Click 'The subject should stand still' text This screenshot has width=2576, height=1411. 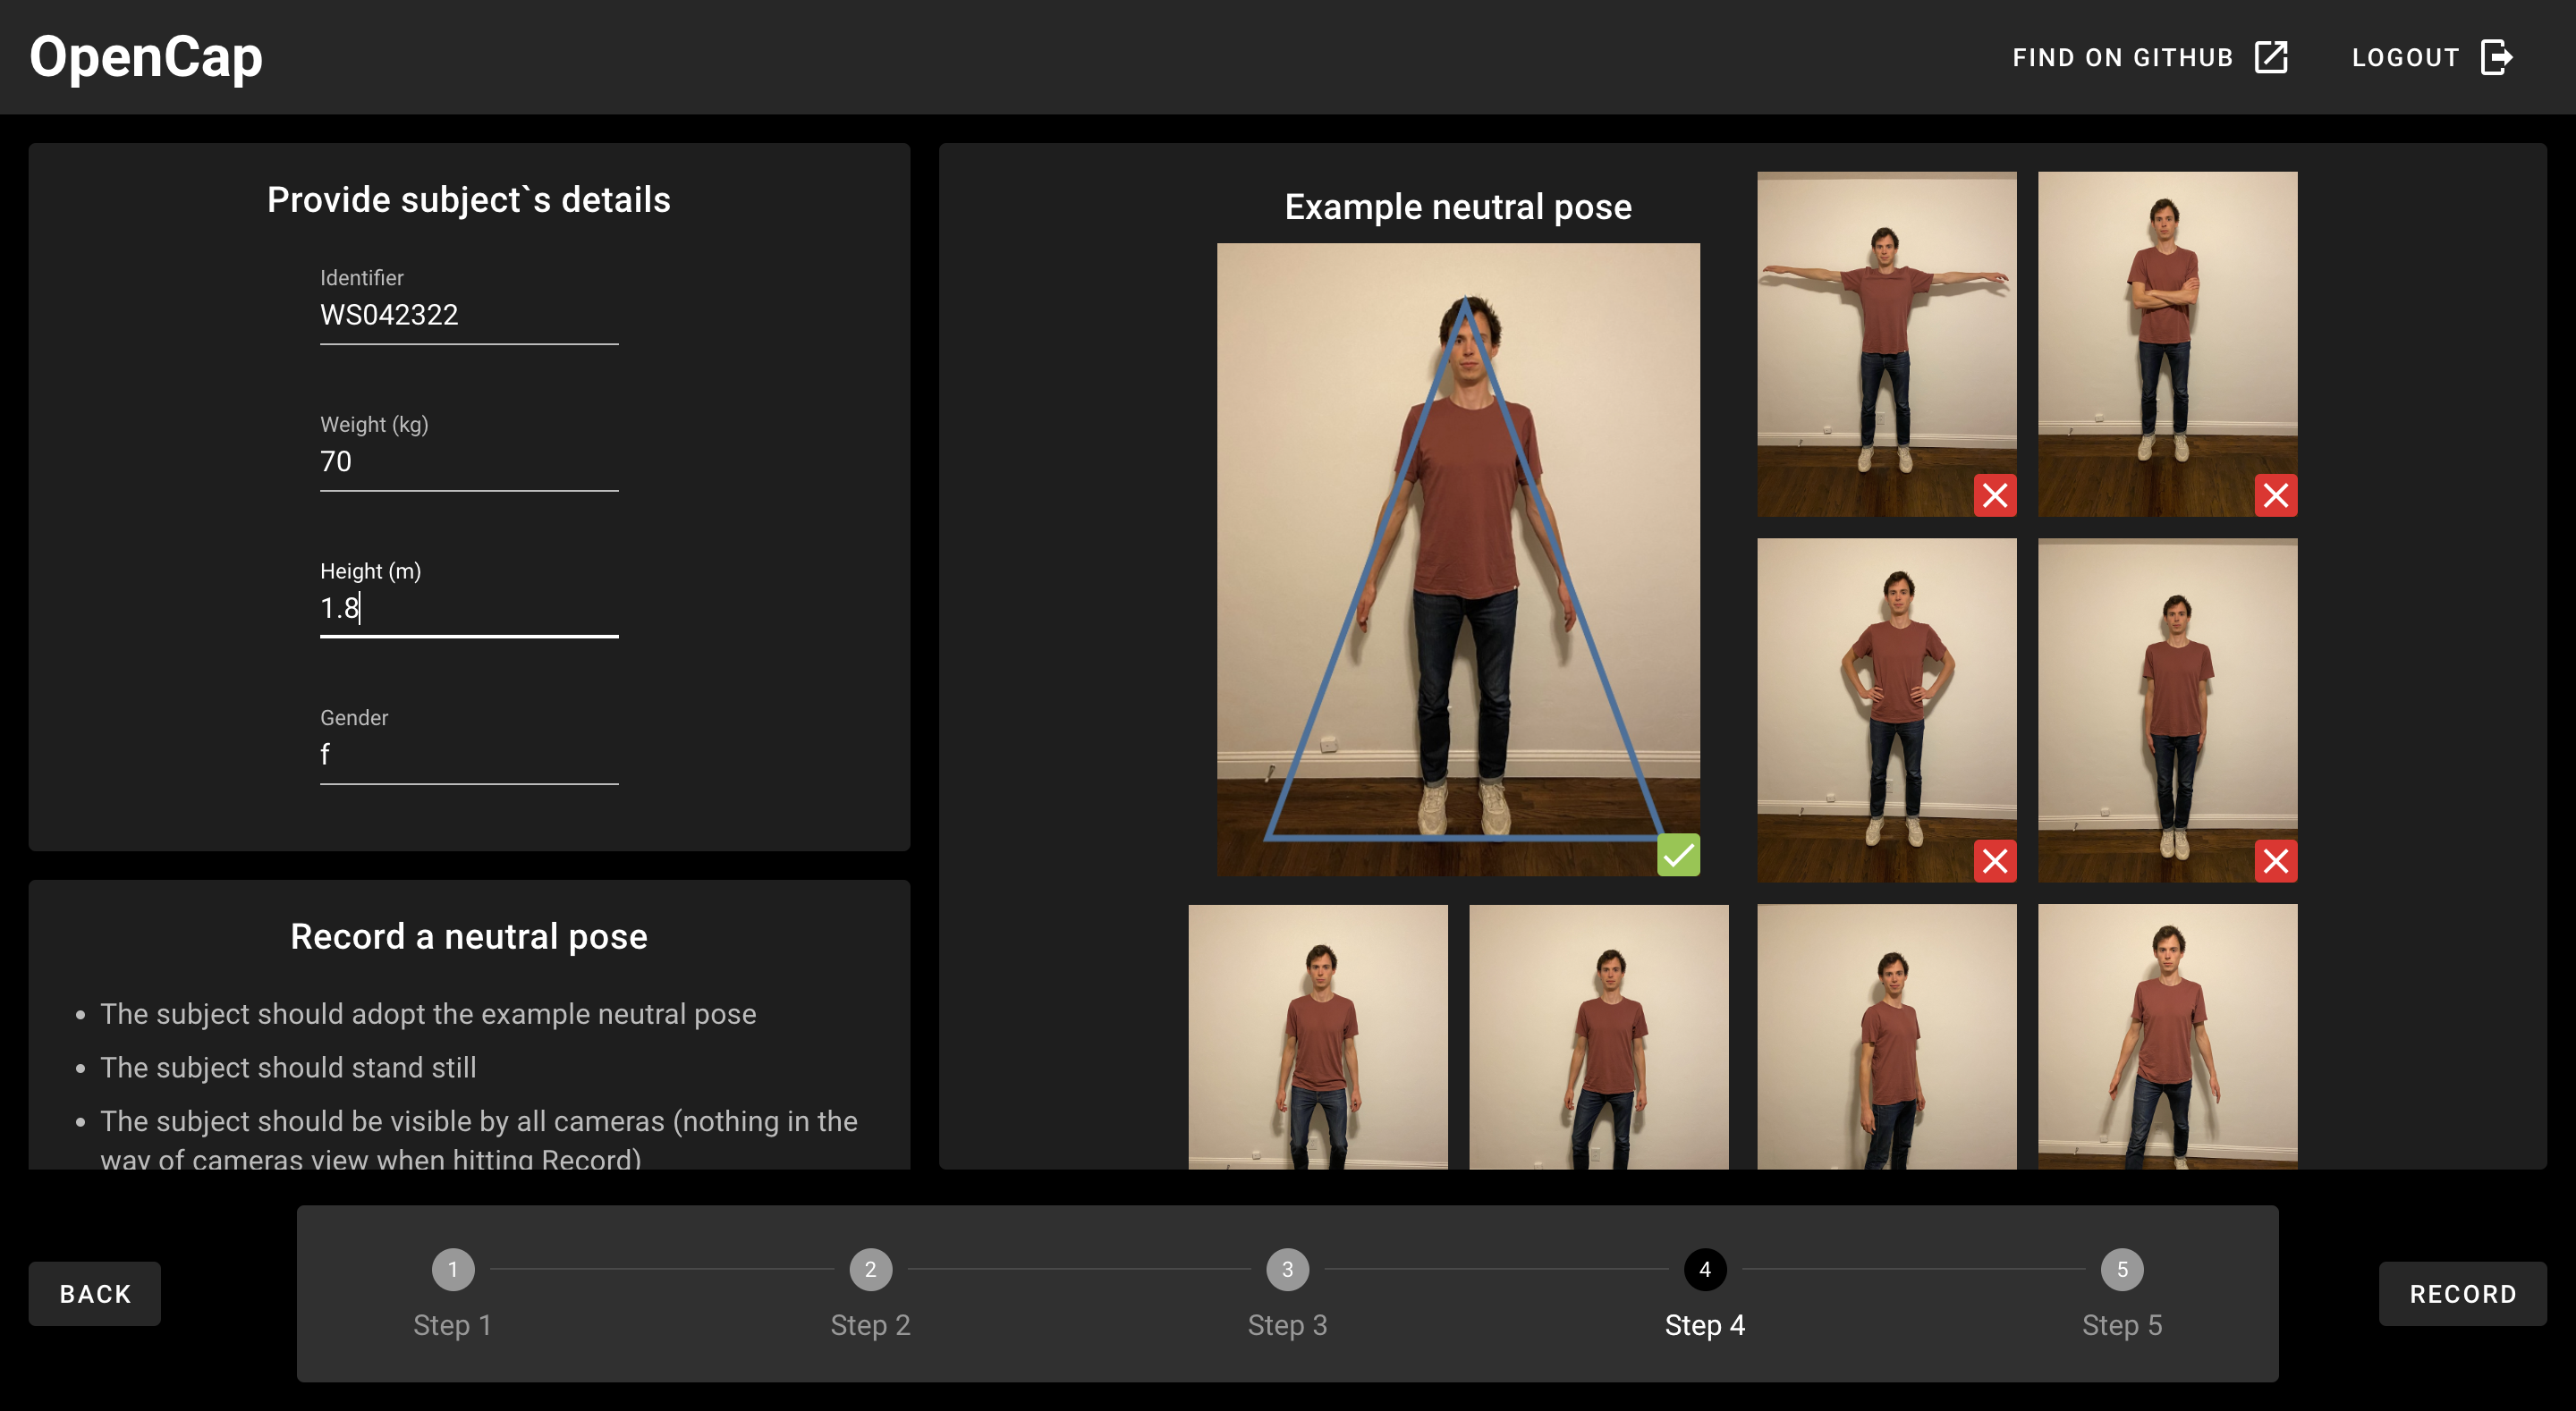tap(288, 1067)
